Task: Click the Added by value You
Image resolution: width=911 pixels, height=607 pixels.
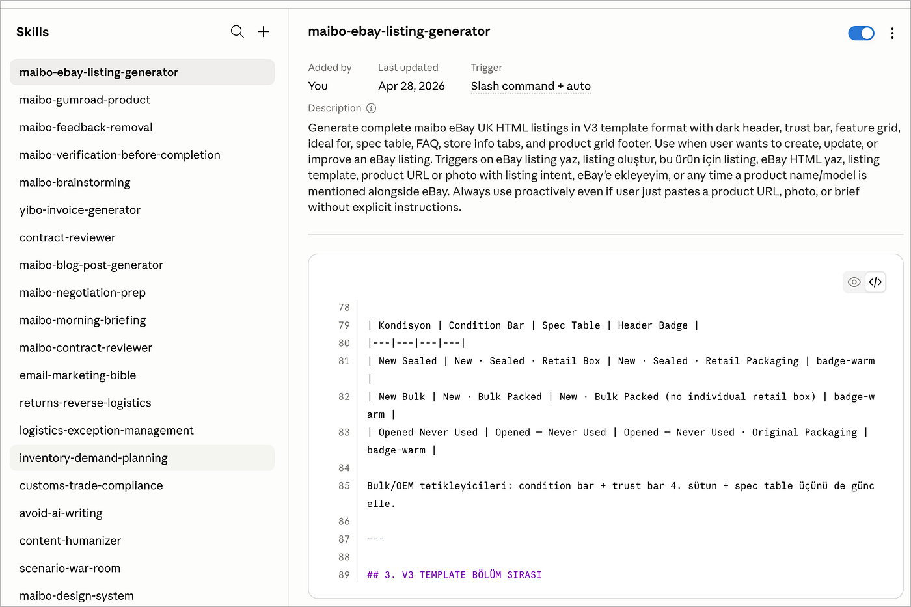Action: point(318,86)
